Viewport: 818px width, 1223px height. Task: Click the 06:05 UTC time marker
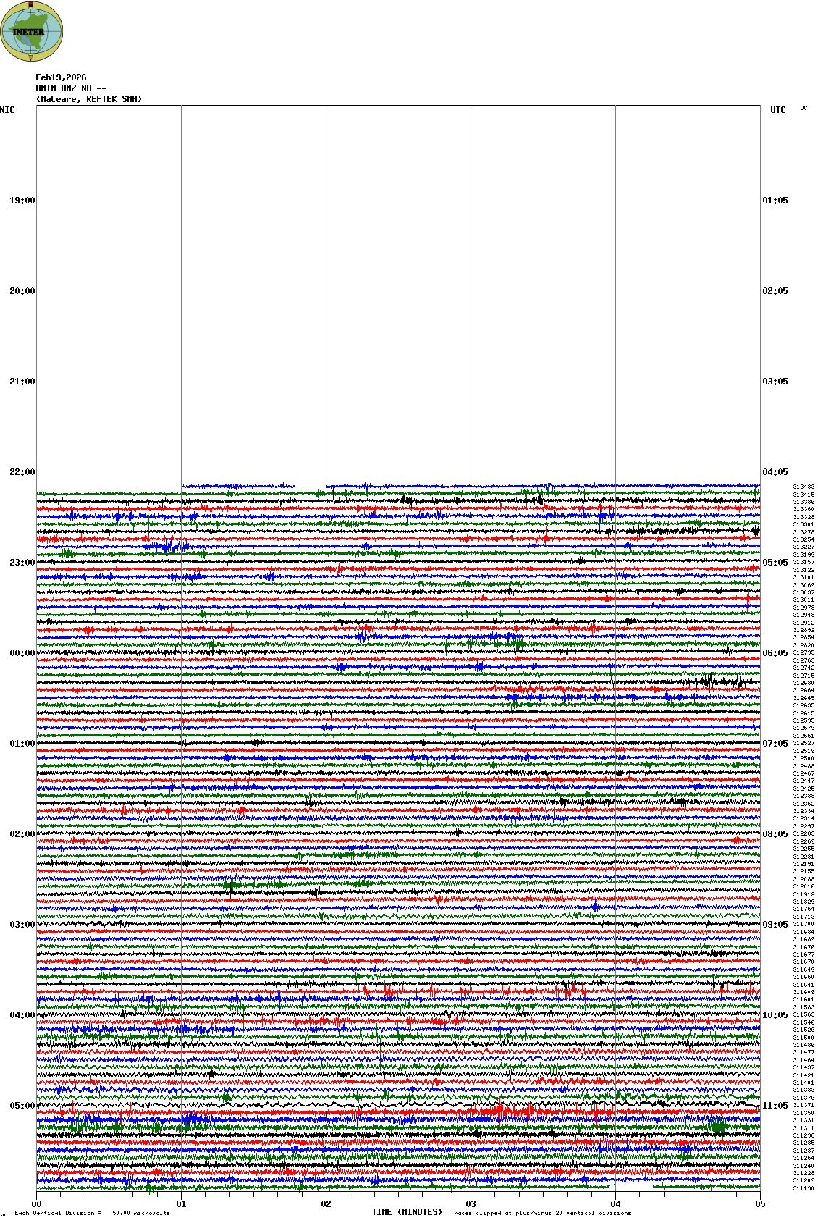(775, 653)
